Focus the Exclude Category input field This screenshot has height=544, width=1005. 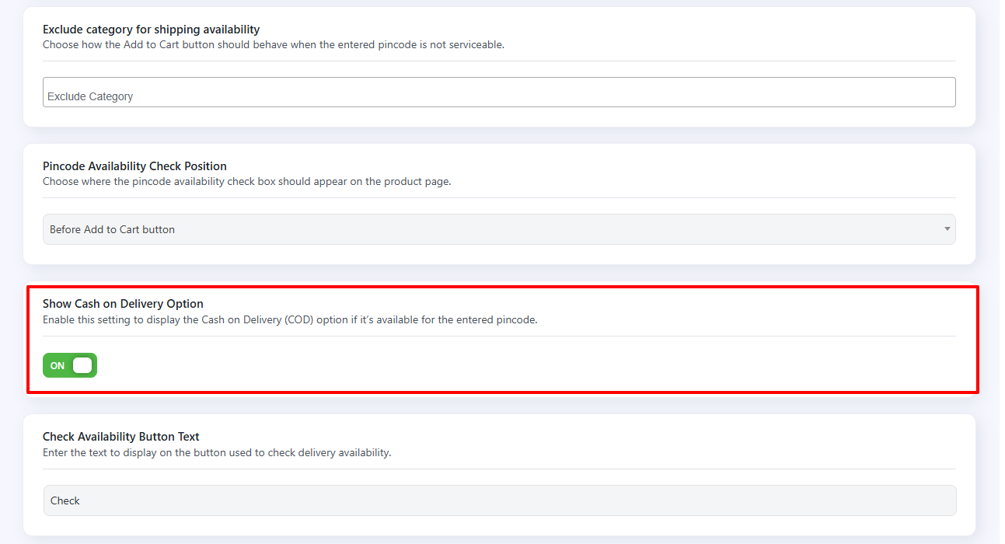tap(498, 92)
